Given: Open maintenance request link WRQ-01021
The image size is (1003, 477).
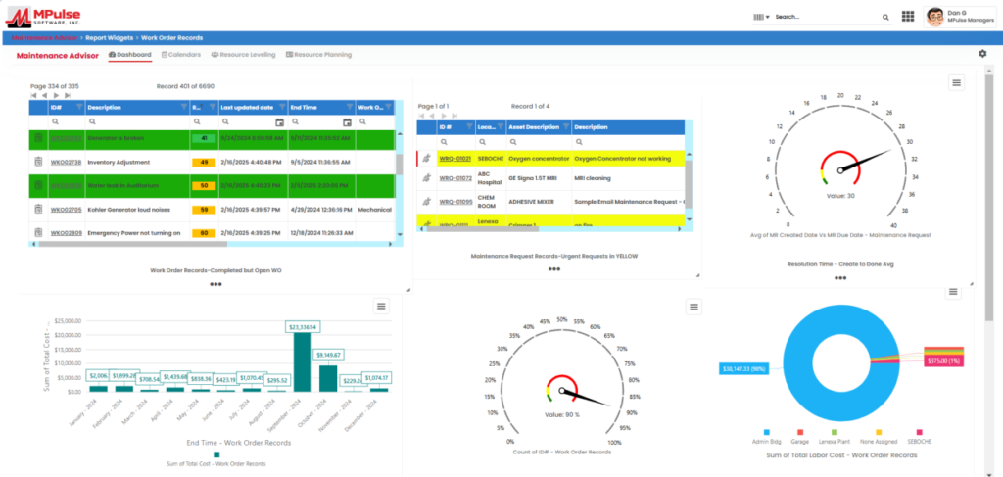Looking at the screenshot, I should click(x=455, y=158).
